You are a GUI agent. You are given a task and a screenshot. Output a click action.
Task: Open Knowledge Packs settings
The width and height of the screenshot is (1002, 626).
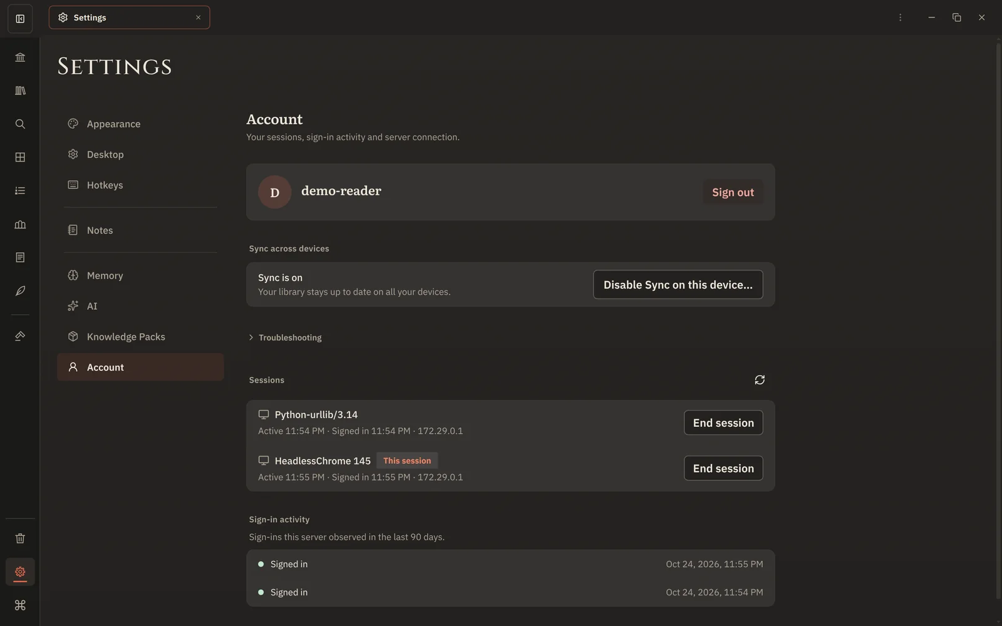pyautogui.click(x=140, y=337)
